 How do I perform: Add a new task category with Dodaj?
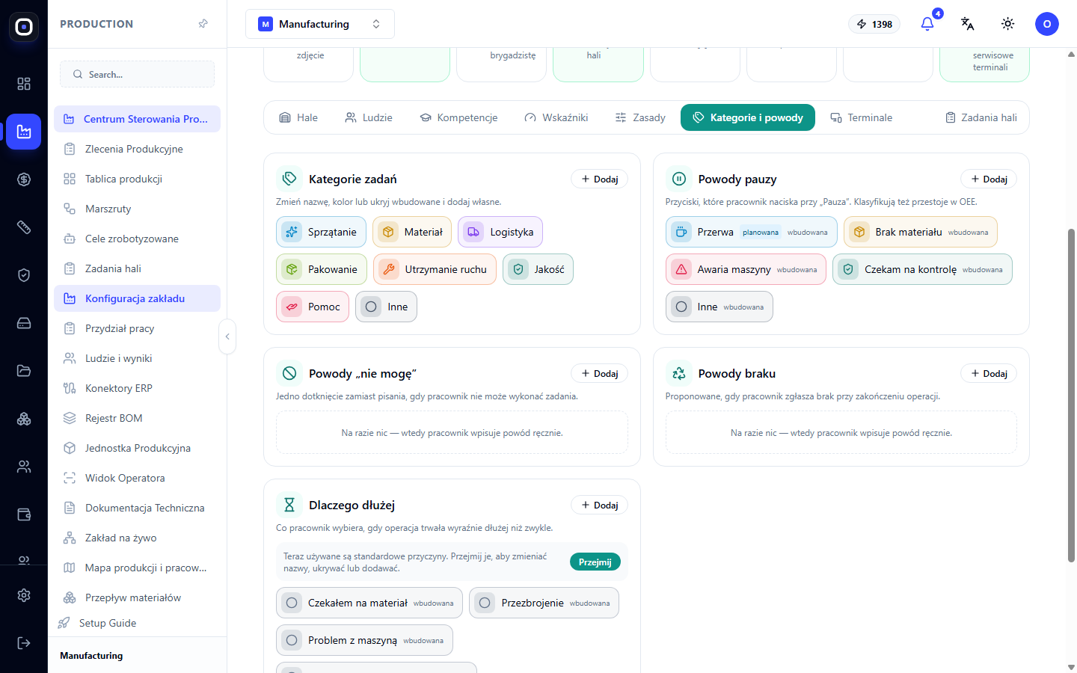[600, 179]
